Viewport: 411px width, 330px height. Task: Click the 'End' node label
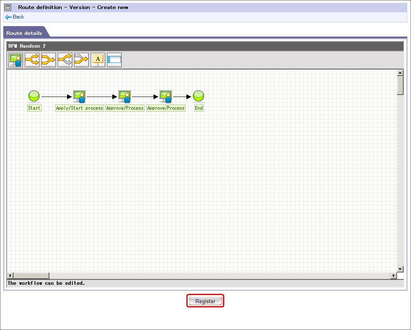click(x=199, y=108)
